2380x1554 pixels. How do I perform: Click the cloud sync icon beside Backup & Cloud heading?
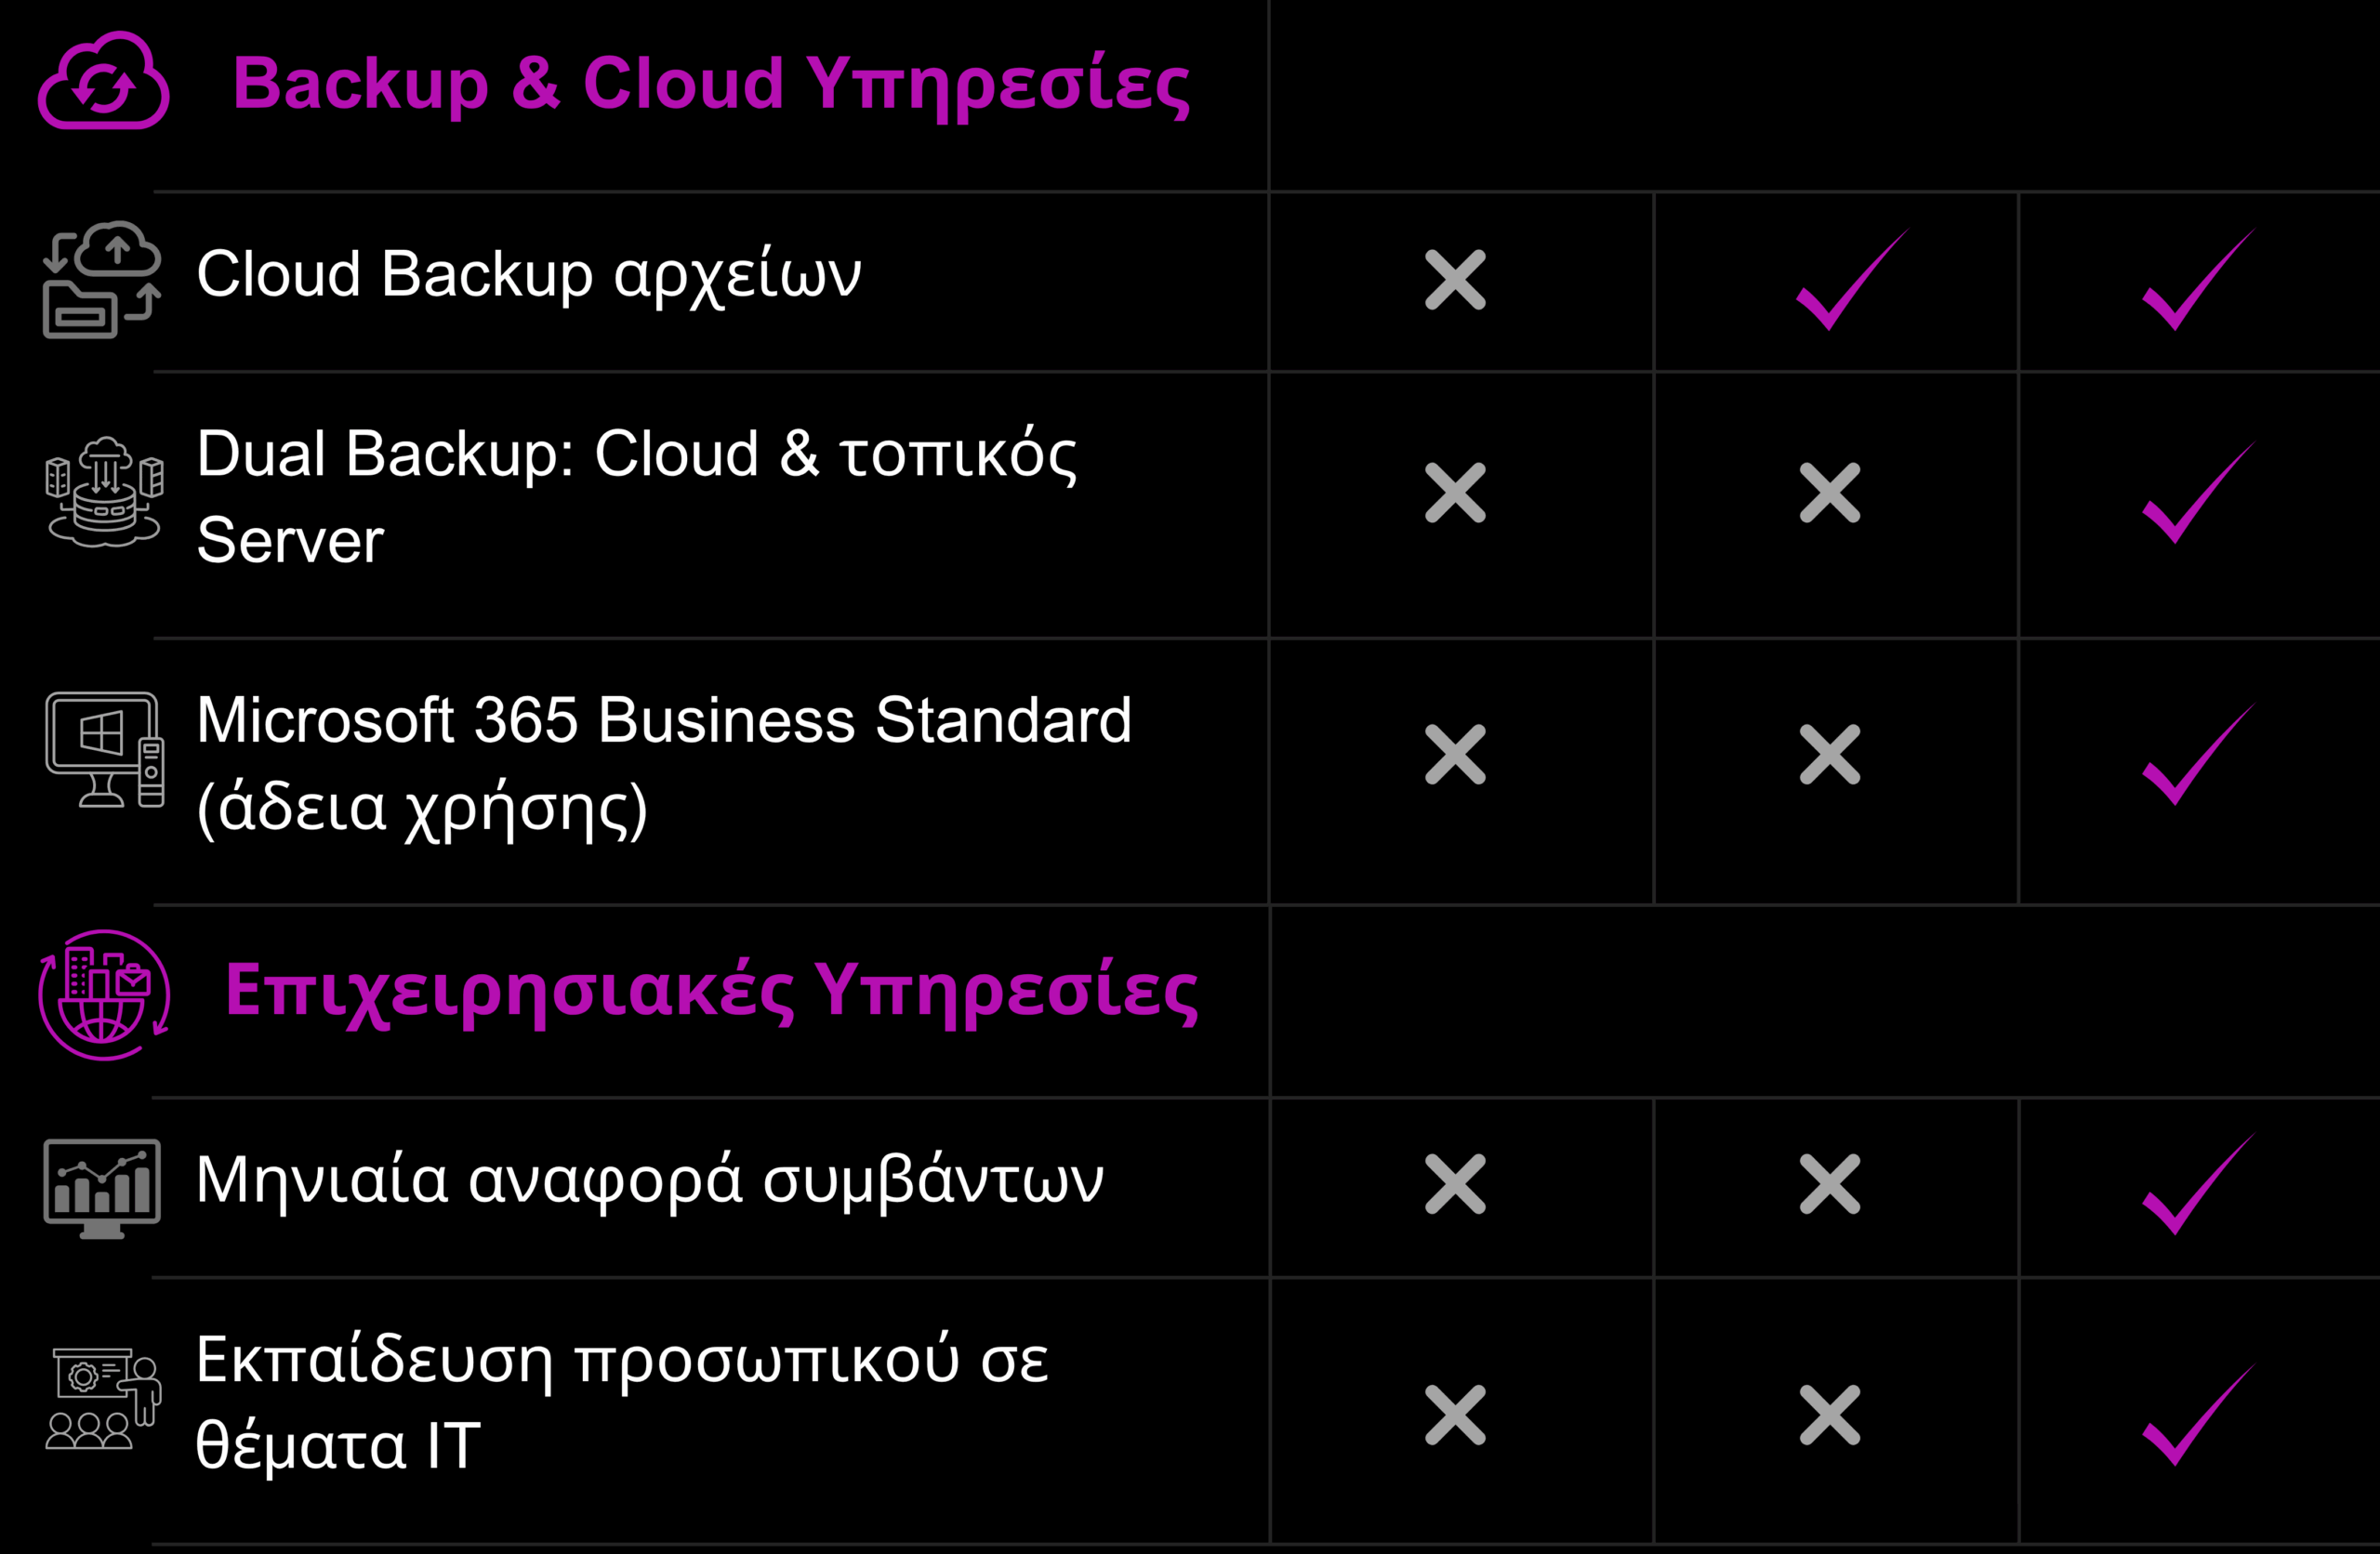coord(104,82)
